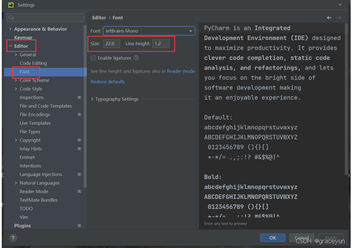352x248 pixels.
Task: Click the settings tree vertical scrollbar
Action: coord(85,106)
